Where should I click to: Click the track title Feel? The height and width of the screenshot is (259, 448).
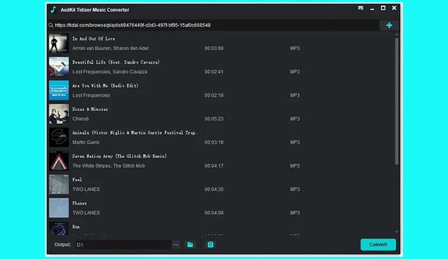[x=77, y=180]
